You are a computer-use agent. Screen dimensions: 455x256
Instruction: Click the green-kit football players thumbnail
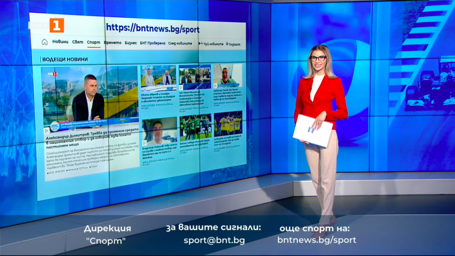click(x=195, y=127)
